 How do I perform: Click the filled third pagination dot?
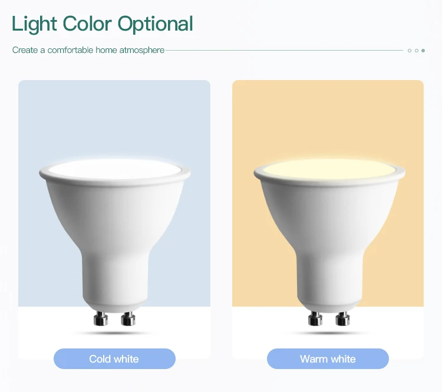[x=423, y=51]
